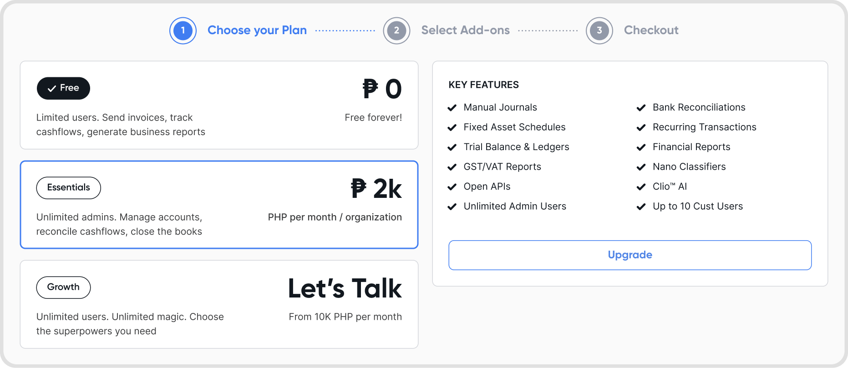The height and width of the screenshot is (368, 848).
Task: Click the step 2 circle icon
Action: 396,30
